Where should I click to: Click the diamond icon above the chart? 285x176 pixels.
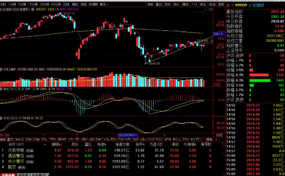(206, 9)
